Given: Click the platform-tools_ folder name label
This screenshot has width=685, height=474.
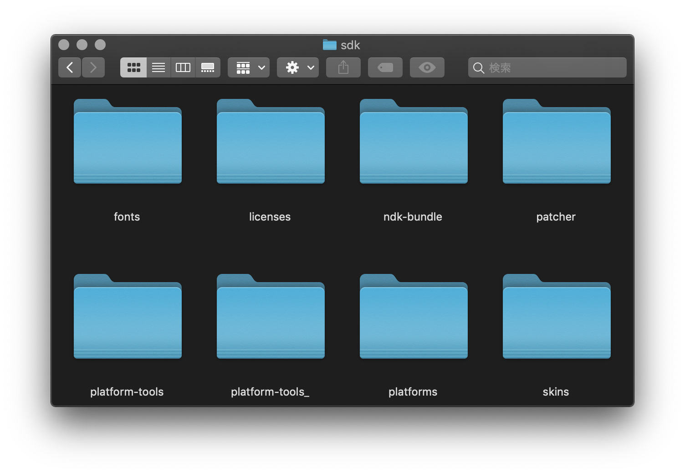Looking at the screenshot, I should coord(270,392).
